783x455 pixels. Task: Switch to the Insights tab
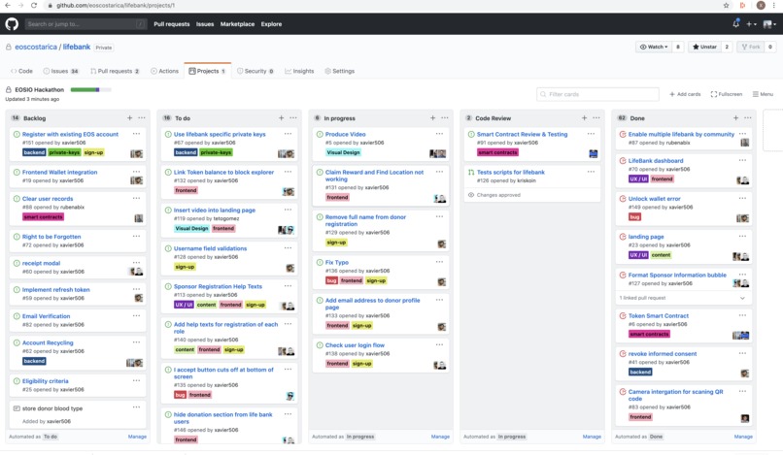[299, 71]
